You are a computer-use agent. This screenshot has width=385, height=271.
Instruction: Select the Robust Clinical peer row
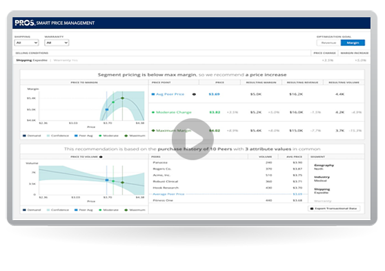coord(228,182)
